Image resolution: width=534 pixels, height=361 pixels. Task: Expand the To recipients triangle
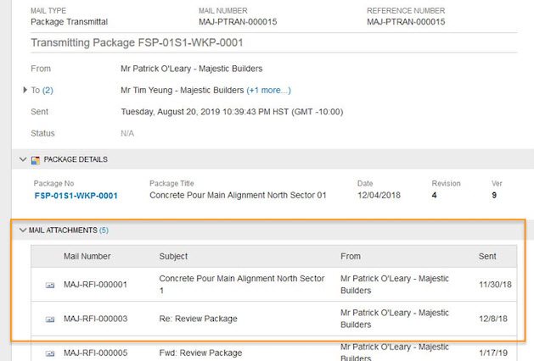25,90
